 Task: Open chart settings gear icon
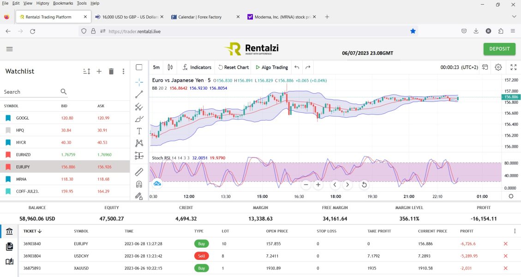[x=498, y=67]
